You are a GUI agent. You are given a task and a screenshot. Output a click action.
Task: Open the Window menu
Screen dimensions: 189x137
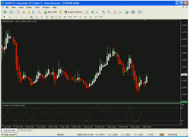tap(46, 7)
